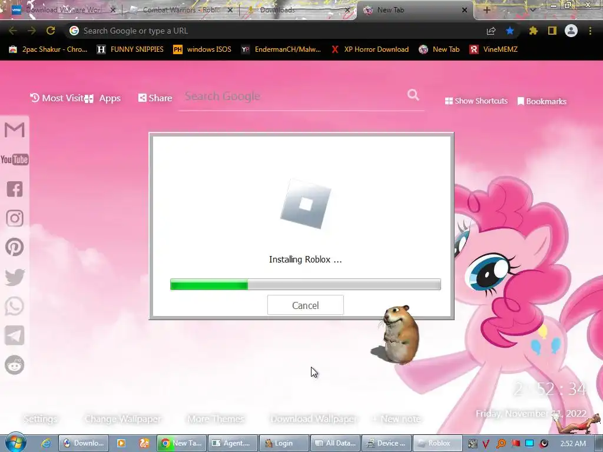The height and width of the screenshot is (452, 603).
Task: Add a New note
Action: pos(396,419)
